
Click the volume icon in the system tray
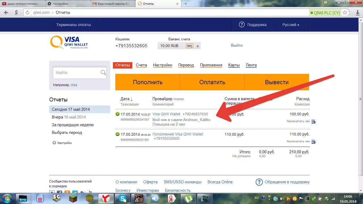pos(282,198)
